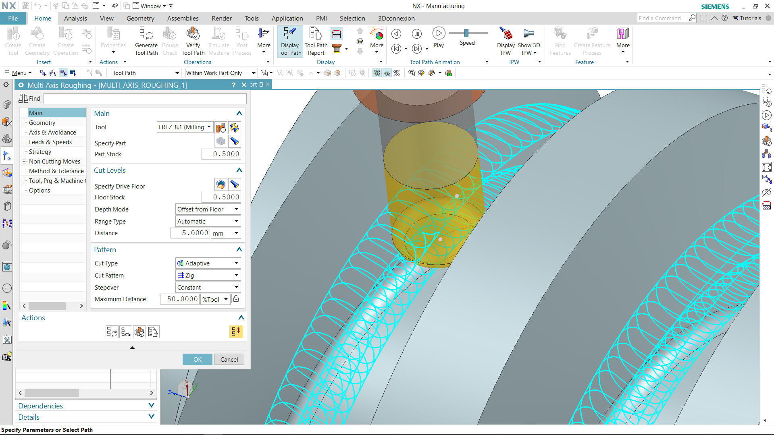
Task: Open %Tool units dropdown
Action: coord(215,299)
